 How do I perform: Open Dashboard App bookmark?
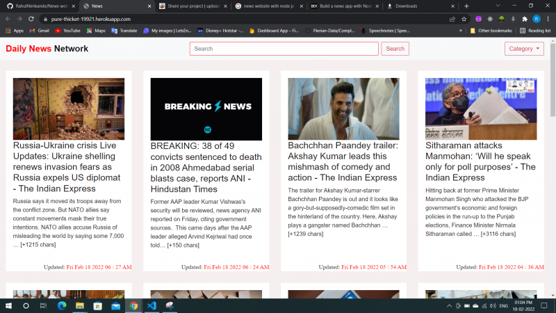pos(274,31)
